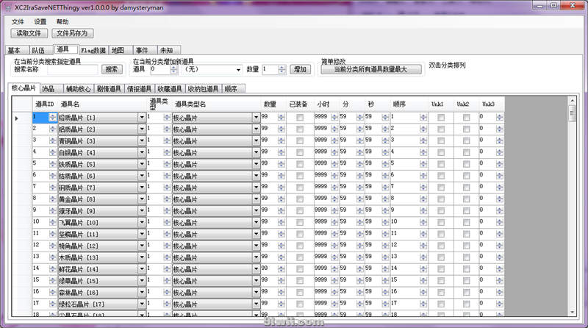Toggle 已装备 checkbox for row 14
Image resolution: width=588 pixels, height=328 pixels.
point(300,268)
